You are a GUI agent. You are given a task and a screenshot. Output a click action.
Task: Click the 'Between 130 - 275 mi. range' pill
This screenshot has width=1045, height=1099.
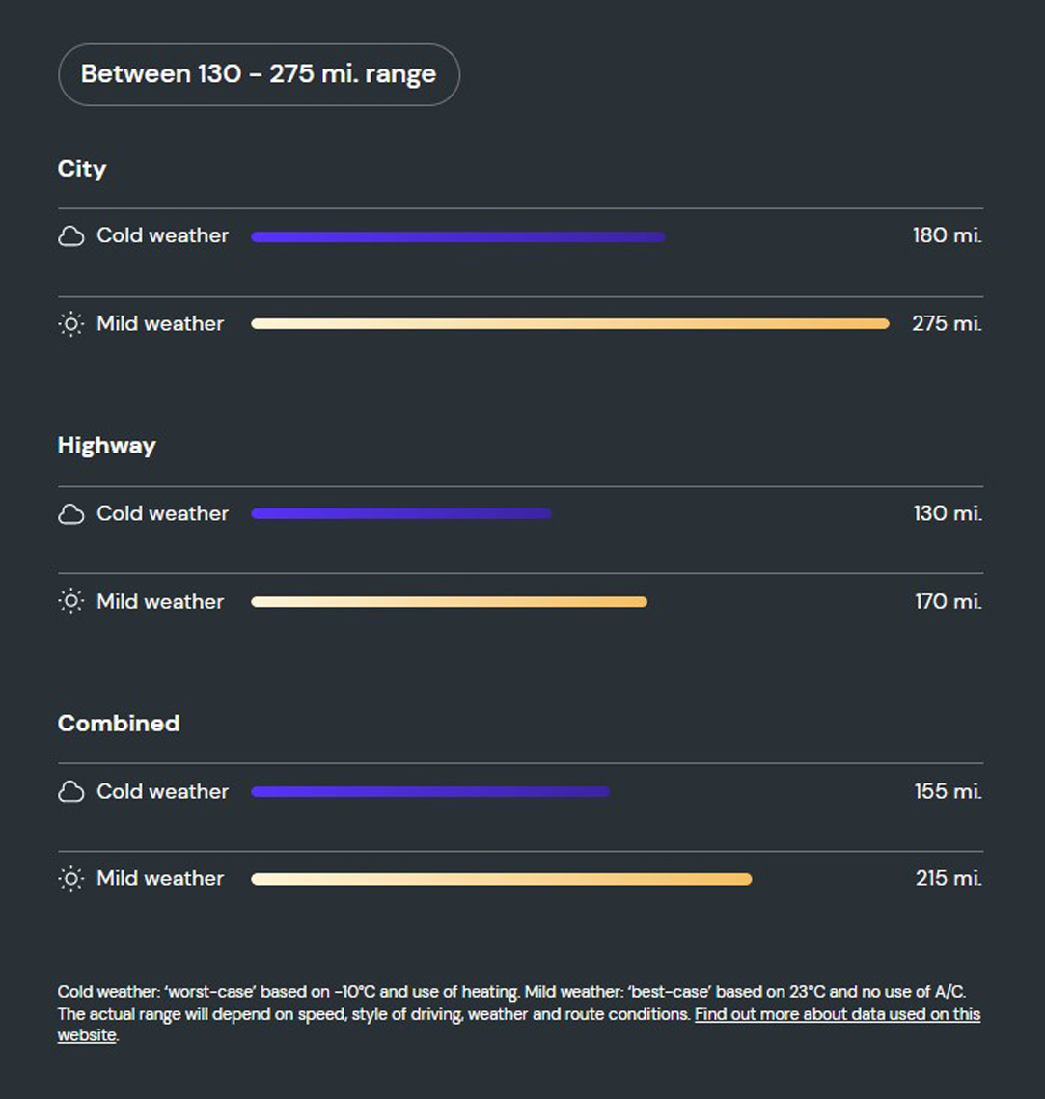259,74
